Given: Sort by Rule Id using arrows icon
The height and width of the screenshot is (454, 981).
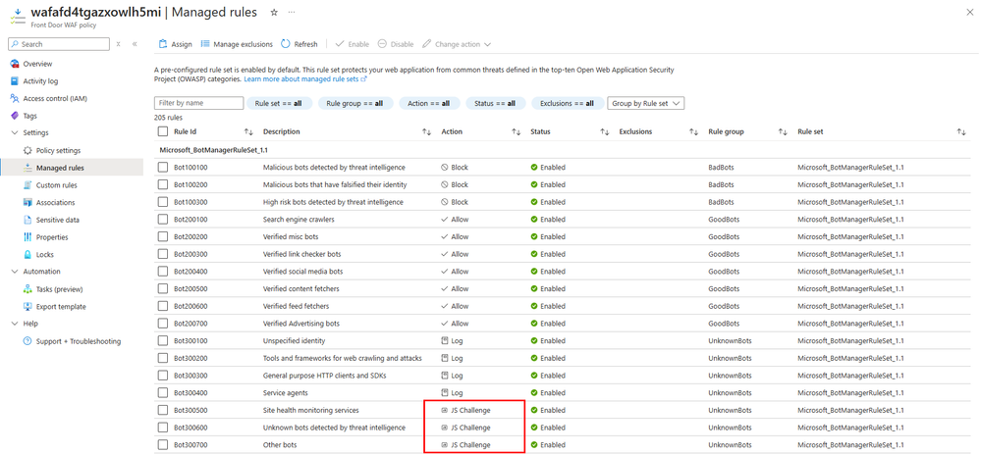Looking at the screenshot, I should tap(248, 131).
